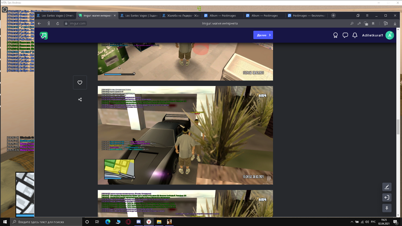
Task: Click the Windows taskbar search box
Action: click(x=46, y=222)
